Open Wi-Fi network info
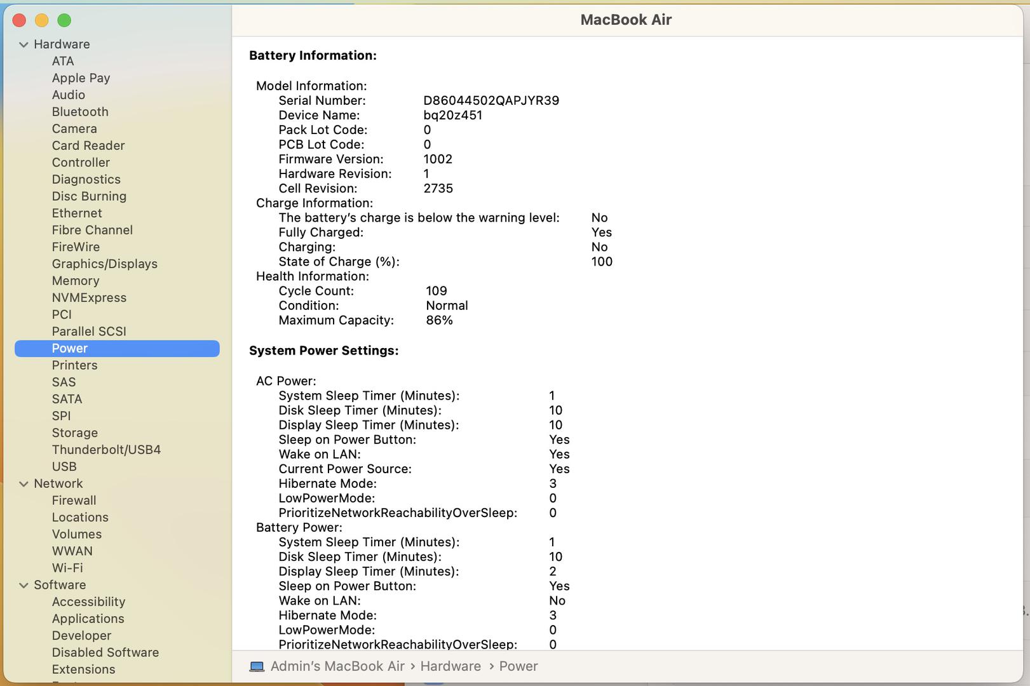Screen dimensions: 1030x686 [x=67, y=568]
